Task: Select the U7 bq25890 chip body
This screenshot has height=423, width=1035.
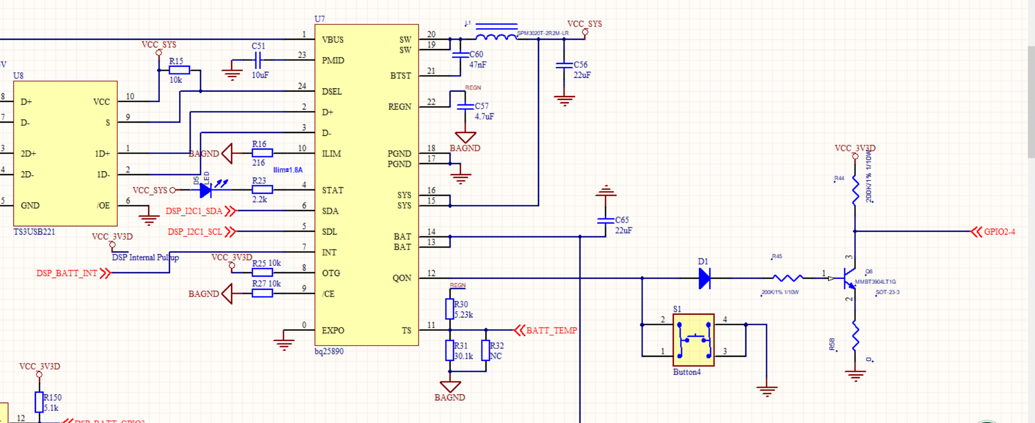Action: point(367,185)
